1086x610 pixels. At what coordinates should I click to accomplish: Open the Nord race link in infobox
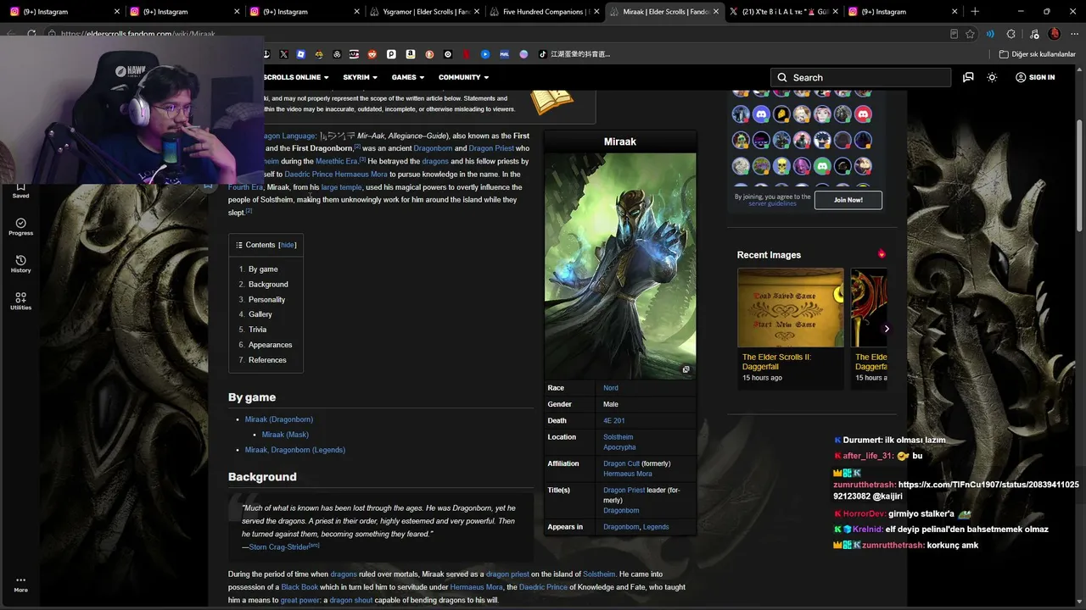point(611,388)
